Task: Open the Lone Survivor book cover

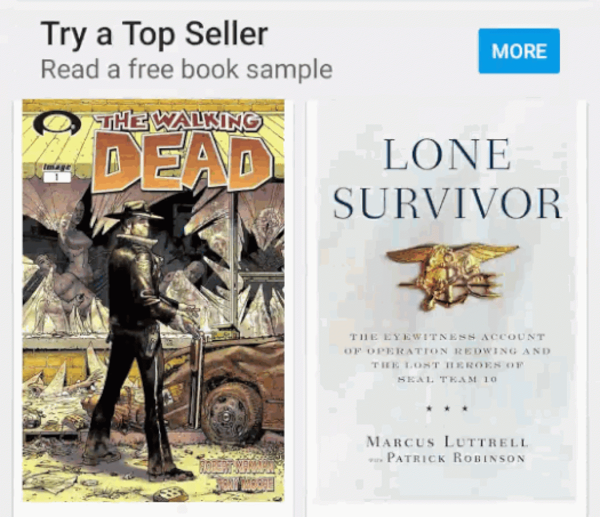Action: 446,300
